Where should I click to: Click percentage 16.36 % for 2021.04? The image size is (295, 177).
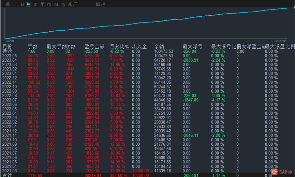[x=117, y=166]
